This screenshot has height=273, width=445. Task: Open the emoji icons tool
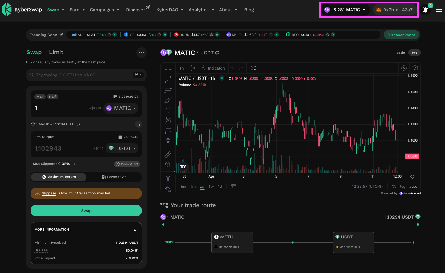pos(168,141)
